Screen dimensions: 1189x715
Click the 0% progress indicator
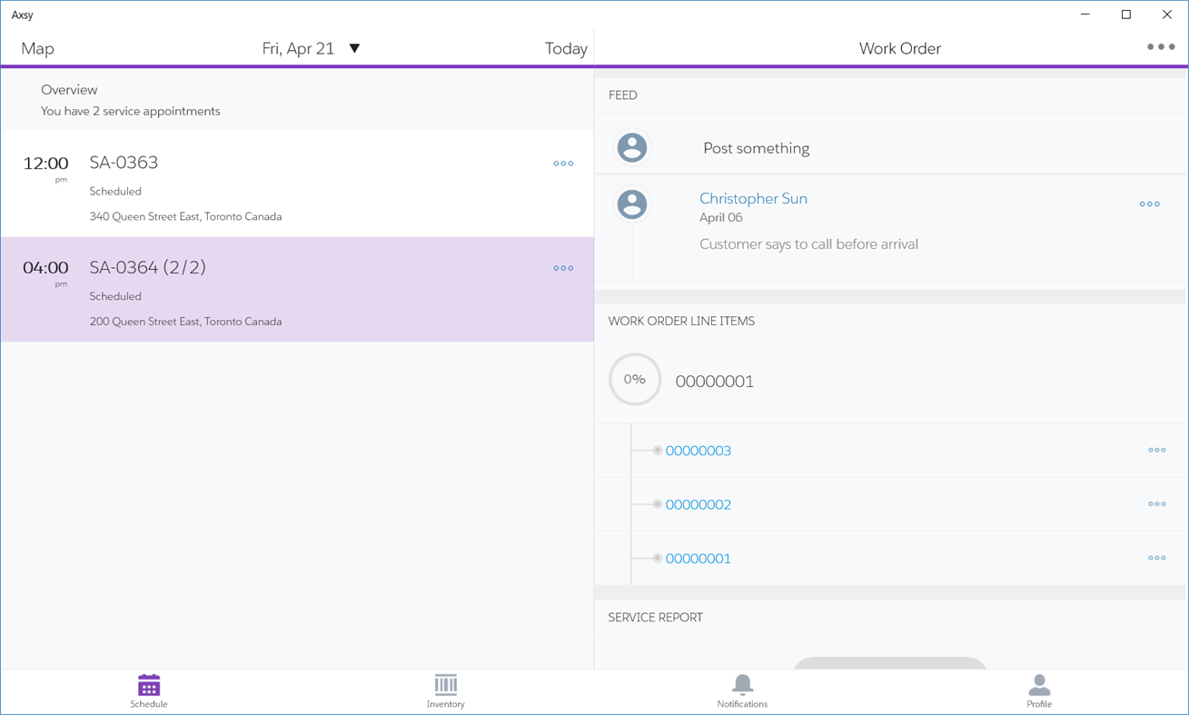click(x=634, y=380)
